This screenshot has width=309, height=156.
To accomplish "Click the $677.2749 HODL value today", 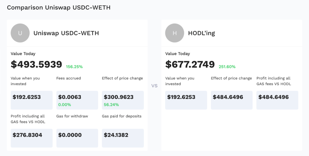I will [x=190, y=64].
